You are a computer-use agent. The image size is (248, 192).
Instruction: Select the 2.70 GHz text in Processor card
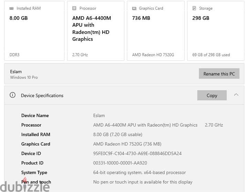click(x=80, y=55)
